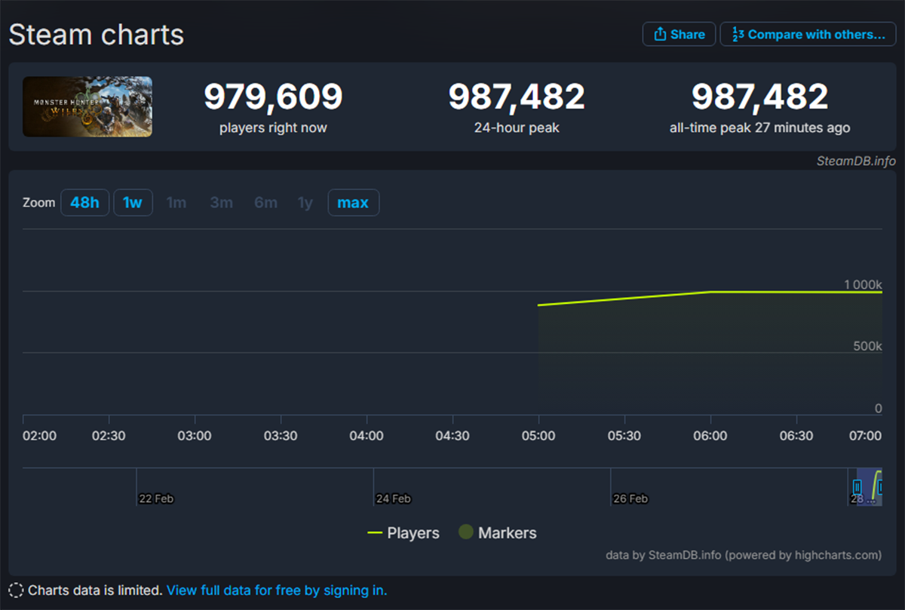Click the left navigator drag handle on the timeline
The width and height of the screenshot is (905, 610).
(x=857, y=486)
